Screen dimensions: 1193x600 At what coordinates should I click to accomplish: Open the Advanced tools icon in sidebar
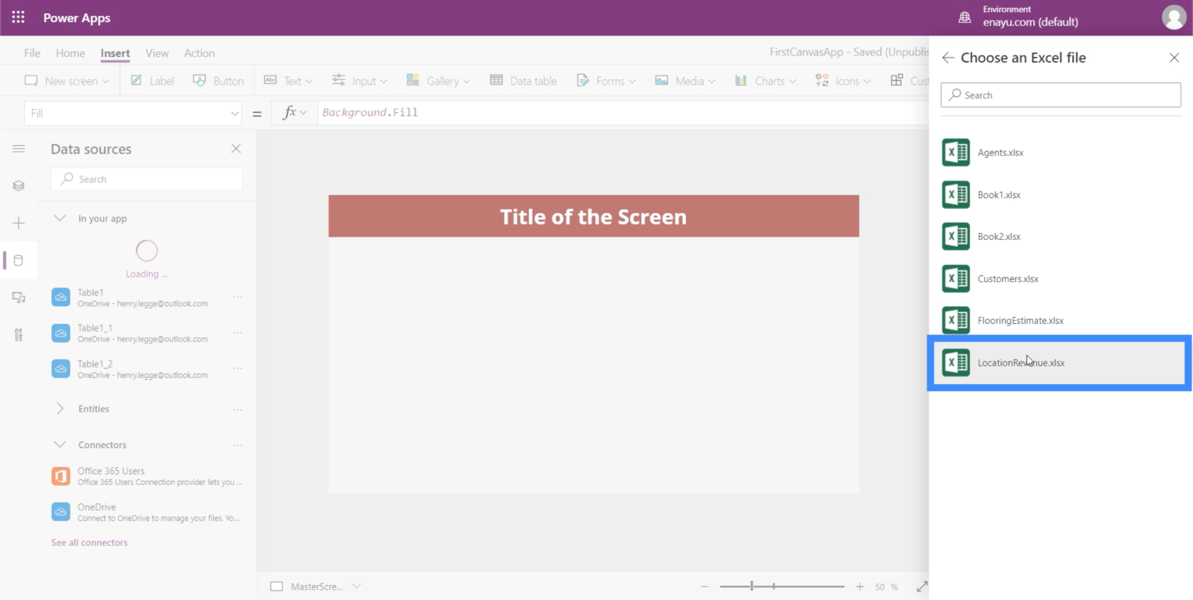[x=19, y=335]
